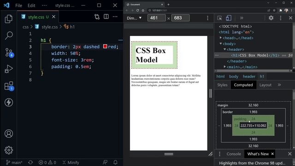Select the style.css editor tab
The height and width of the screenshot is (166, 295).
point(38,17)
